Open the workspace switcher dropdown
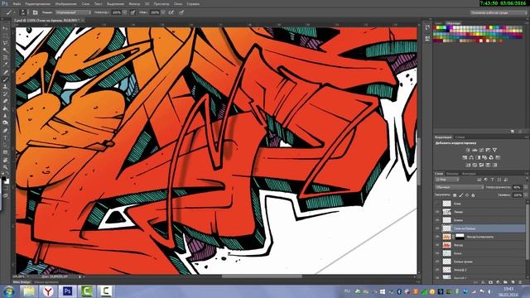Viewport: 530px width, 298px height. click(499, 12)
